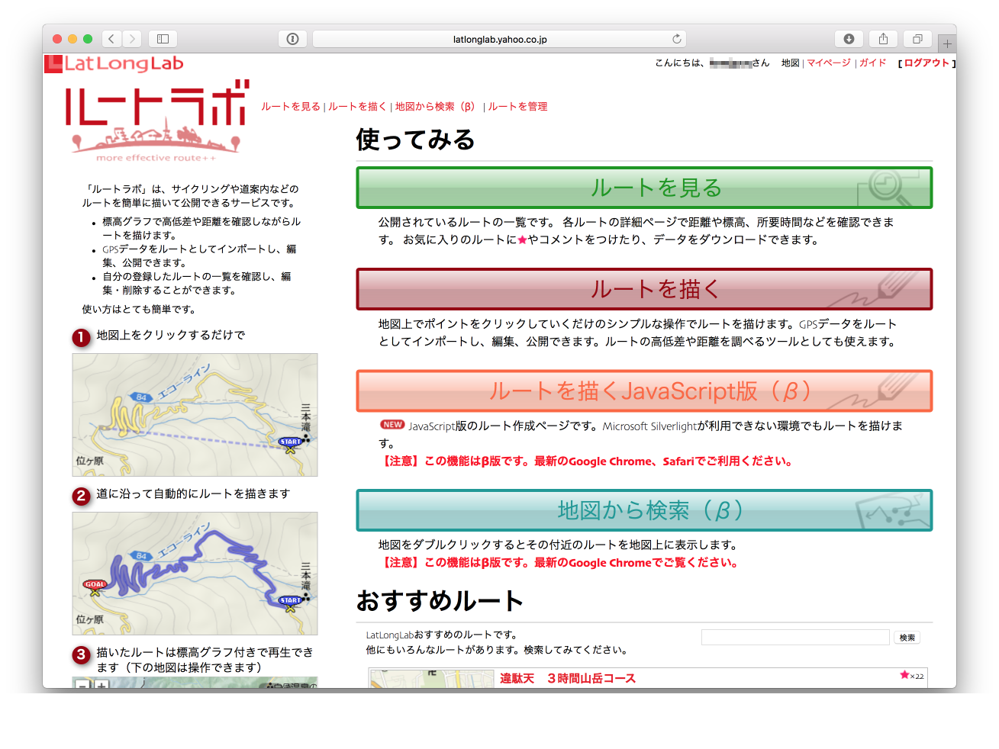Click the reader/privacy icon left of address bar
The height and width of the screenshot is (749, 999).
coord(292,39)
